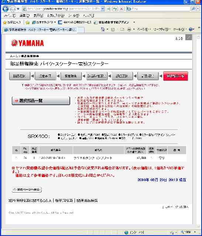Expand the address bar URL dropdown

(103, 9)
